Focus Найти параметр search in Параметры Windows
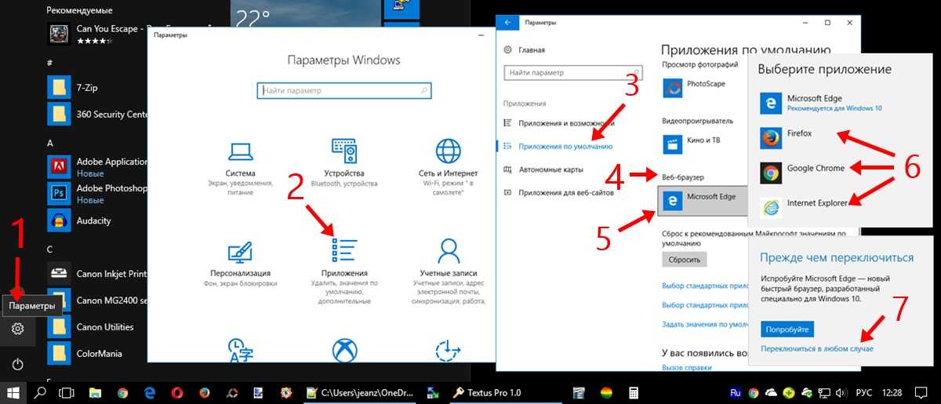This screenshot has height=404, width=941. pyautogui.click(x=344, y=91)
